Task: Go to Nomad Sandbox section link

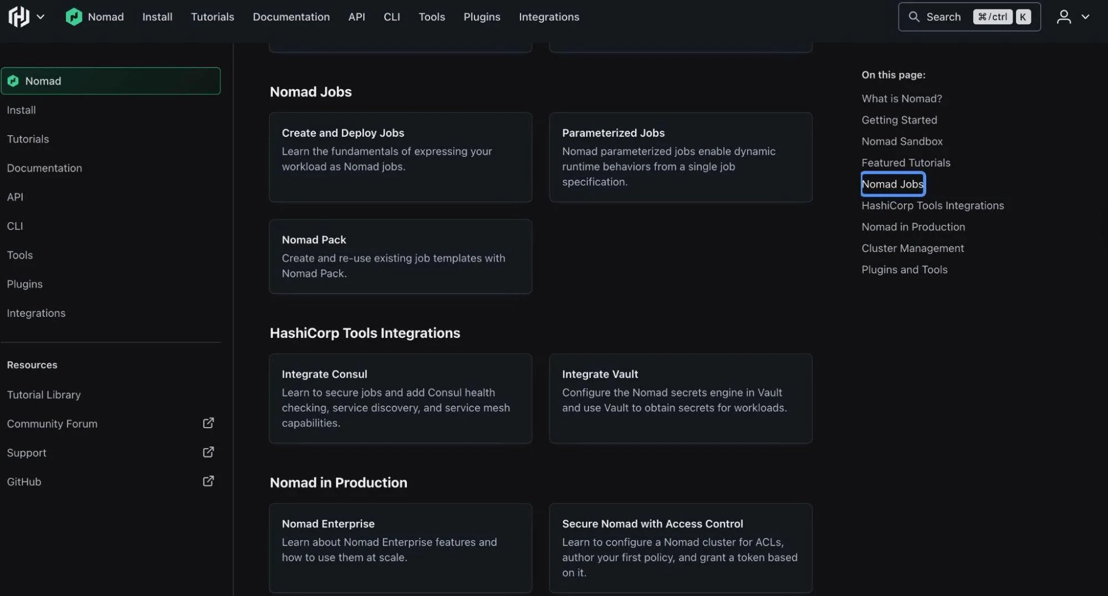Action: [902, 141]
